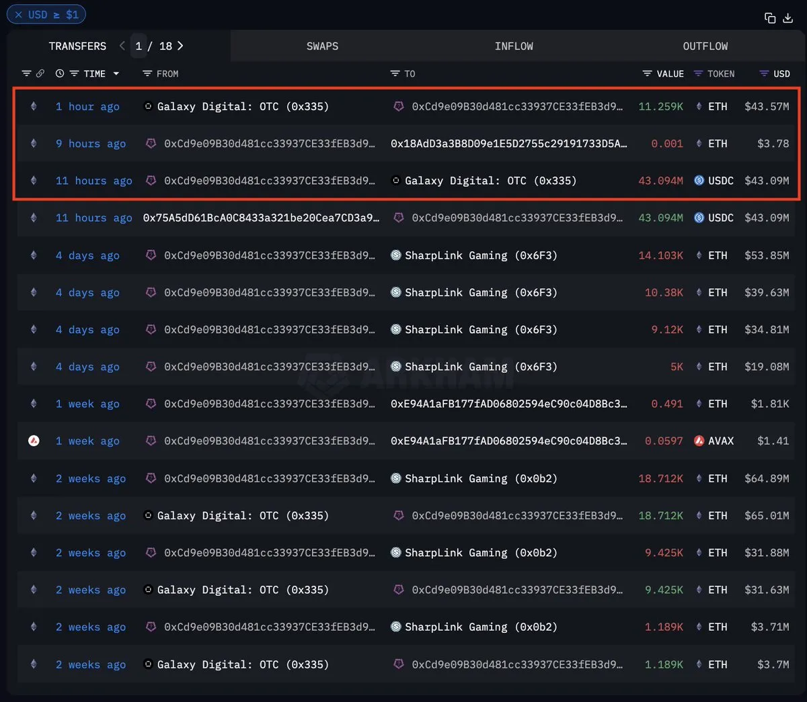
Task: Click the $43.57M USD amount
Action: (x=767, y=106)
